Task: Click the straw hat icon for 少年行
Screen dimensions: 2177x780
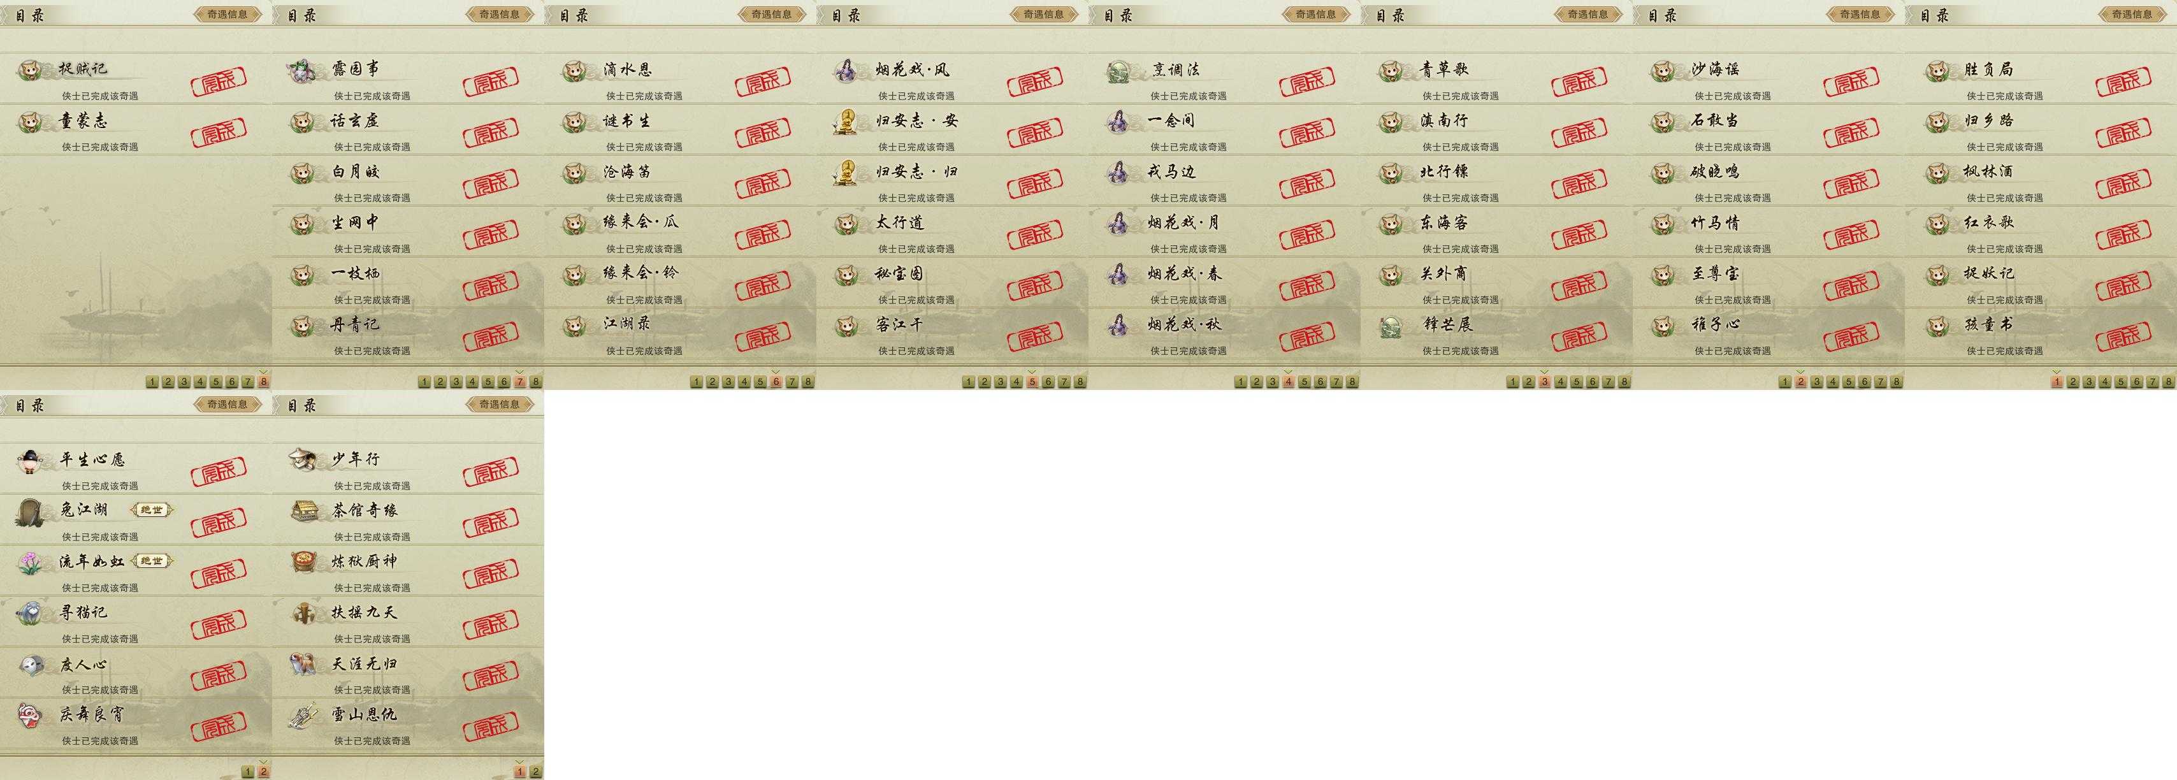Action: [303, 461]
